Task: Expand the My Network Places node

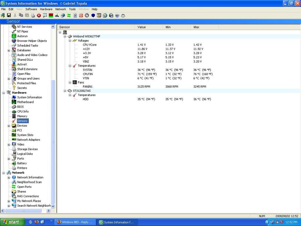Action: pos(9,201)
